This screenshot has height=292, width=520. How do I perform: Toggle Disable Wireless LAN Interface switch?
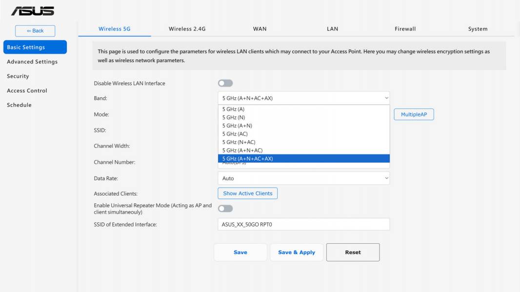[225, 83]
